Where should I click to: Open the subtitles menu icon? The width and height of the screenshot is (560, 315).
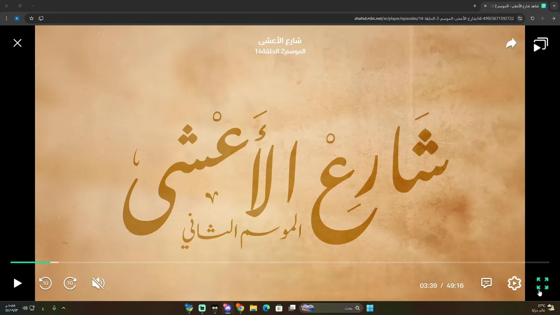(x=486, y=283)
